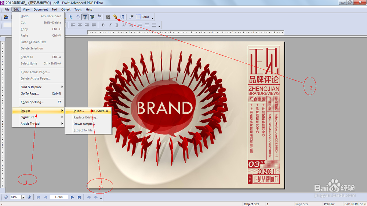Go to previous page
This screenshot has height=206, width=367.
[x=46, y=197]
